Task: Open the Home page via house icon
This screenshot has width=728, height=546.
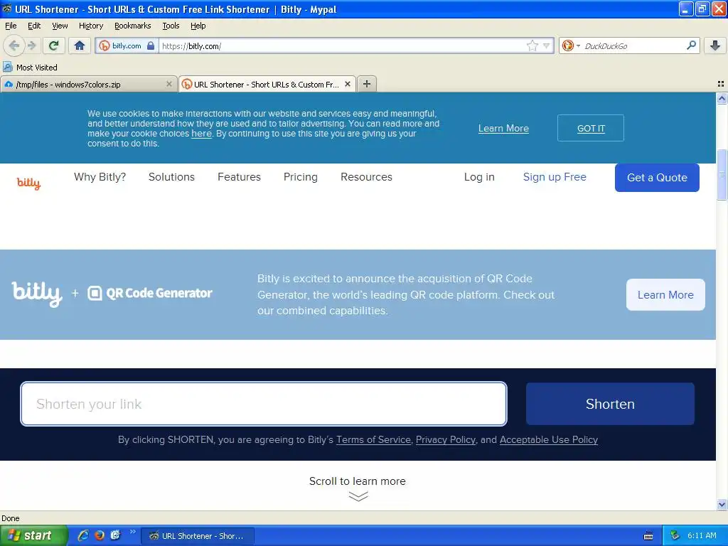Action: (x=80, y=45)
